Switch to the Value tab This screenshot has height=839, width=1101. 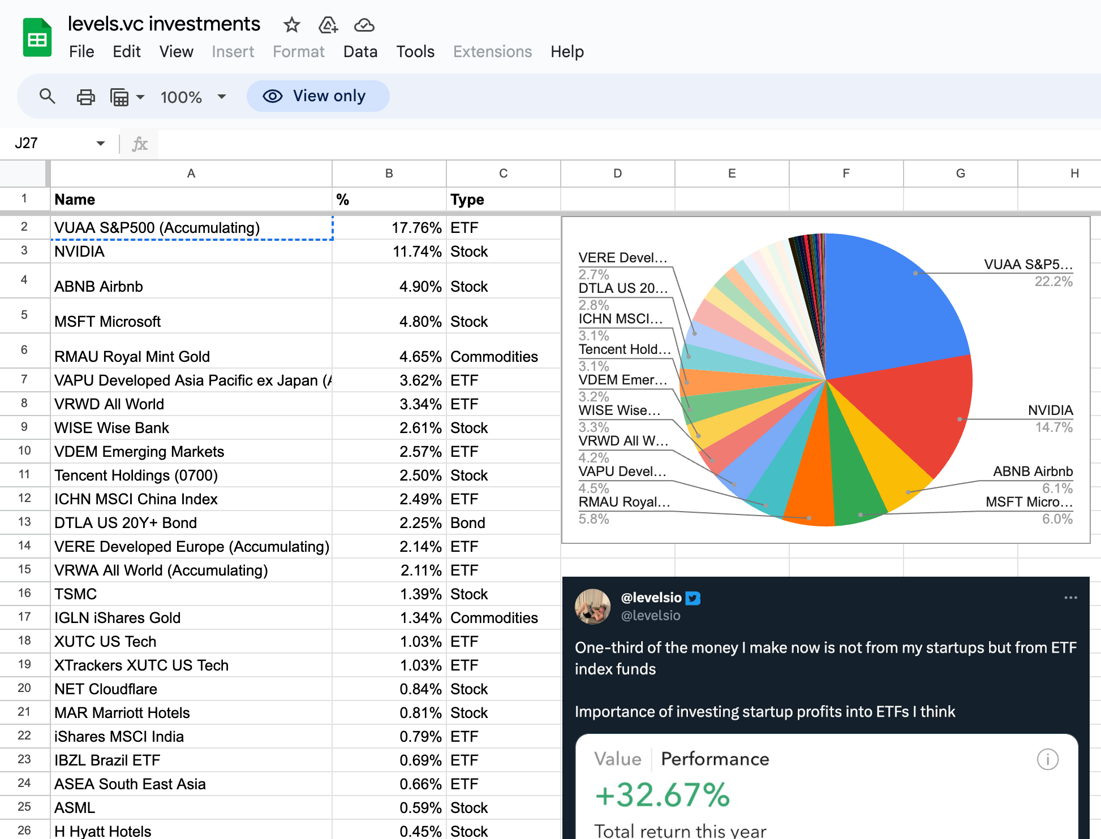click(618, 759)
